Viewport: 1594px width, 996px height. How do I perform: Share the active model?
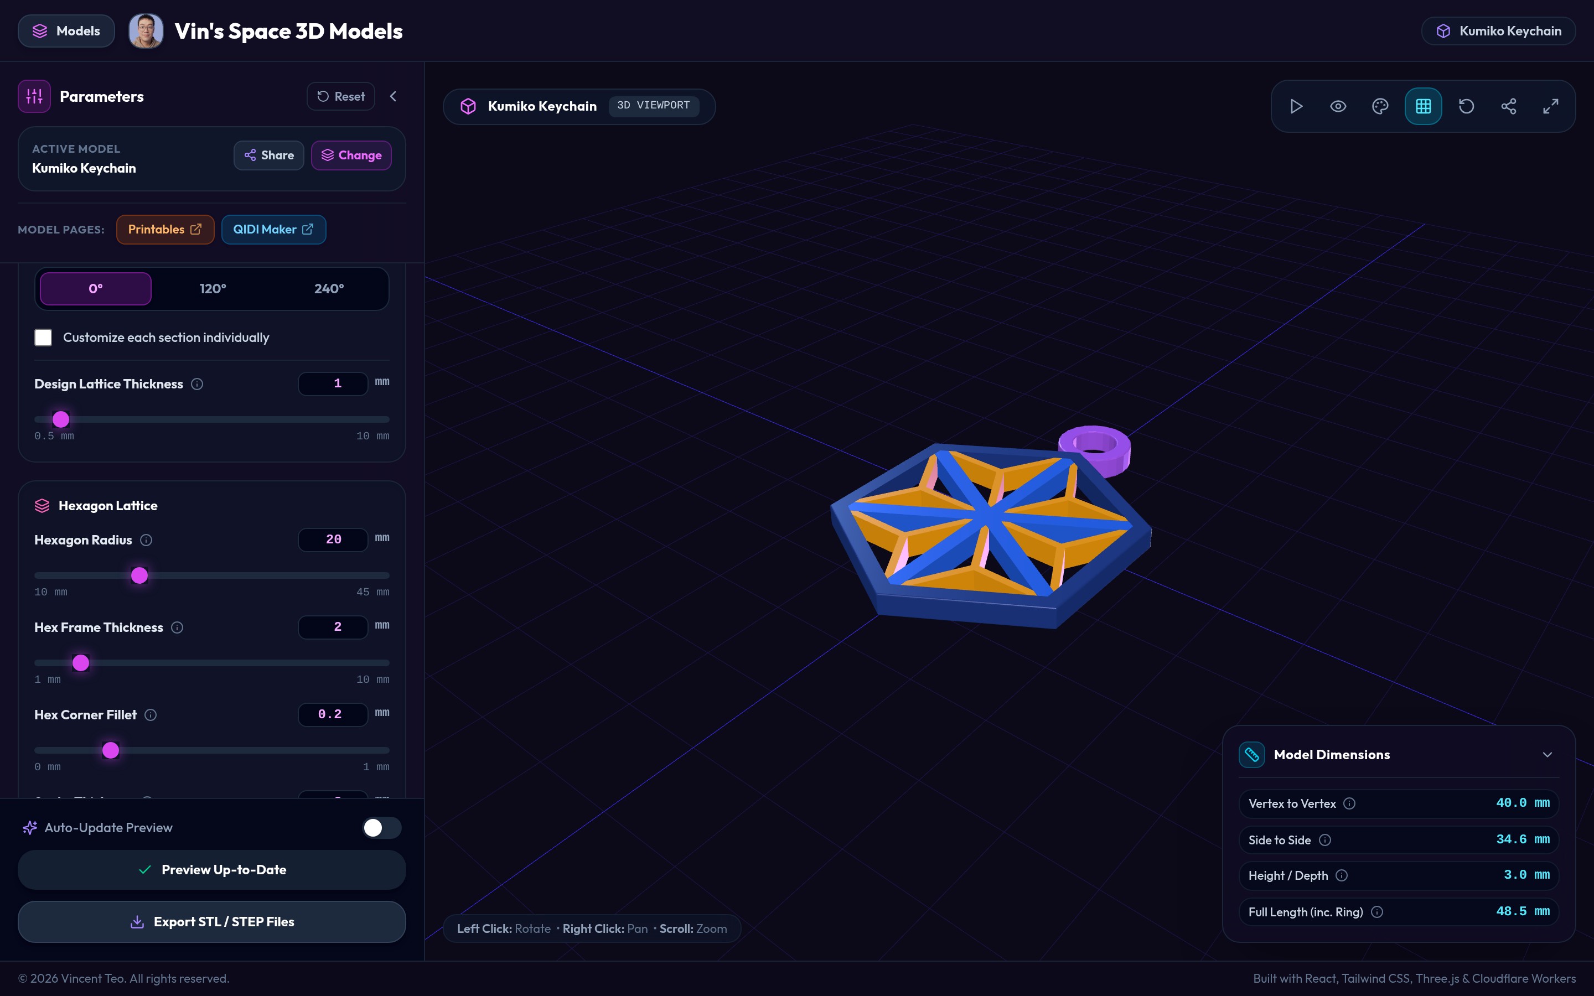269,155
